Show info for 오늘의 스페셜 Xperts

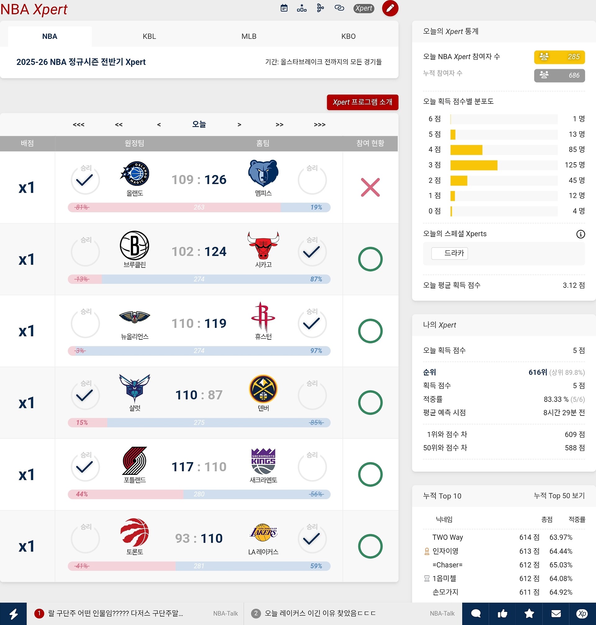click(x=580, y=234)
